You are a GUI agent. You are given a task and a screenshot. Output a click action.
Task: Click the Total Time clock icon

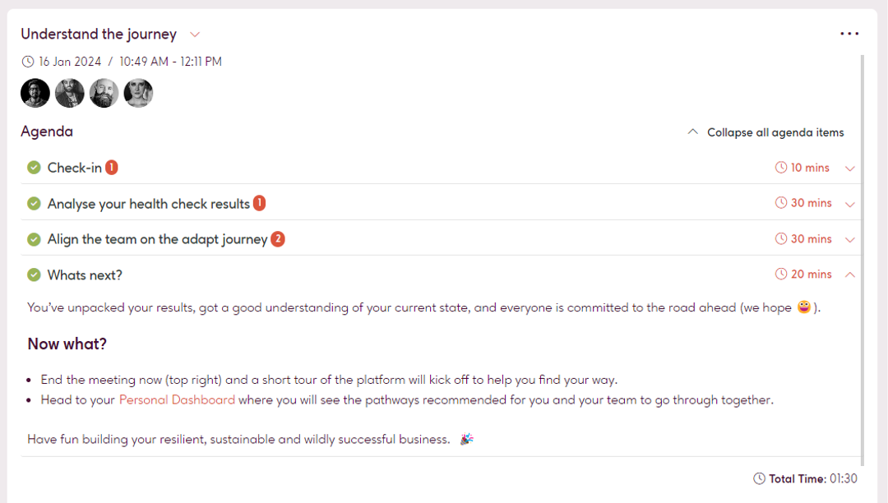point(760,478)
